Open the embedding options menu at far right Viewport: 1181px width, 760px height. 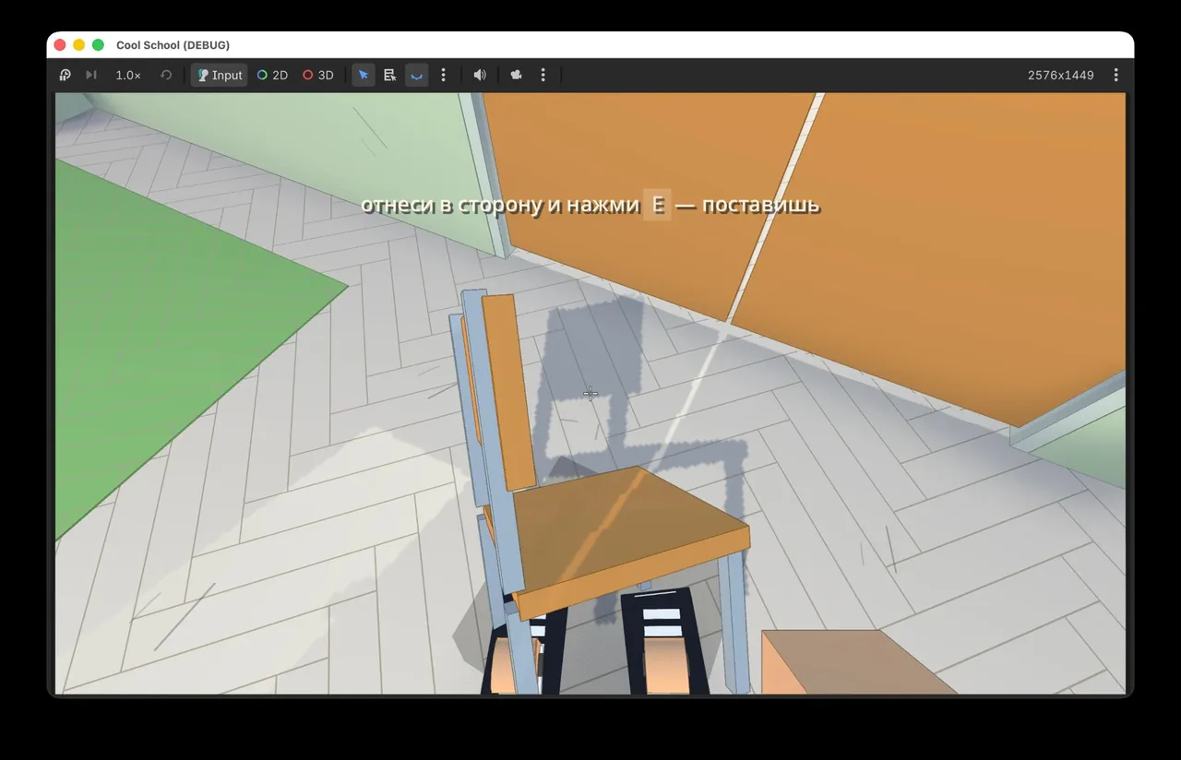(x=1115, y=75)
